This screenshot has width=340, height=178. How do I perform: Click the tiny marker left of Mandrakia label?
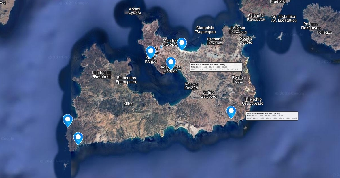(x=161, y=47)
